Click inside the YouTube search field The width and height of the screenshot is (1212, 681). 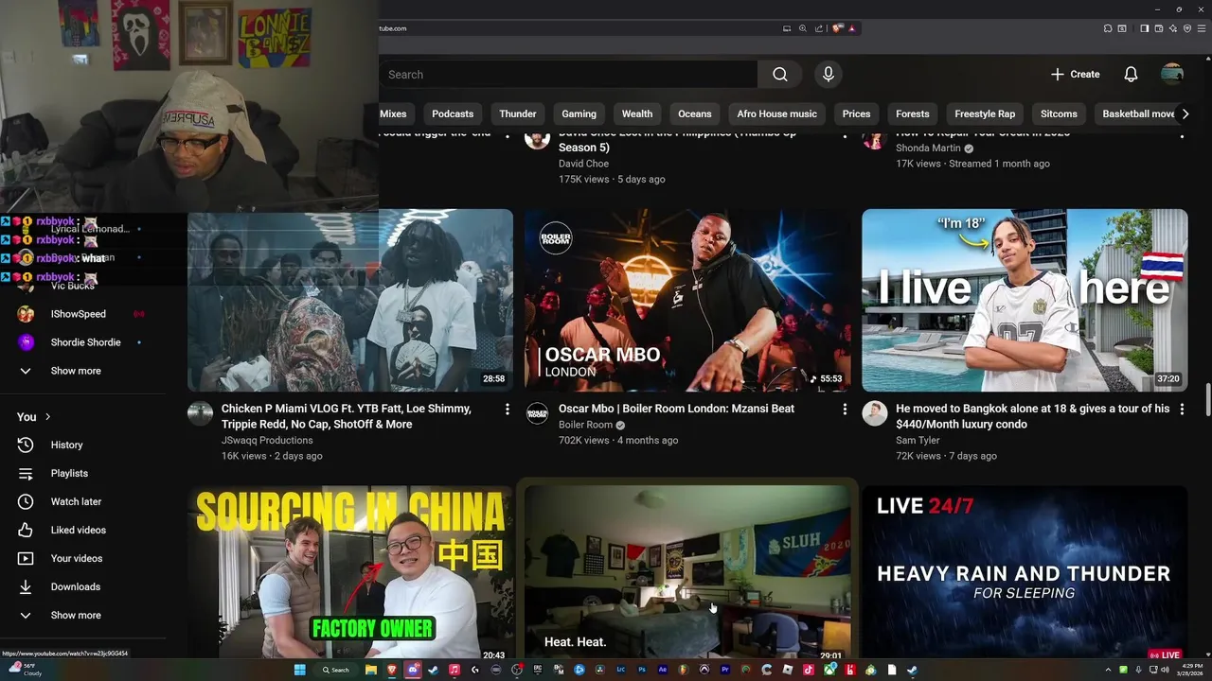[568, 75]
